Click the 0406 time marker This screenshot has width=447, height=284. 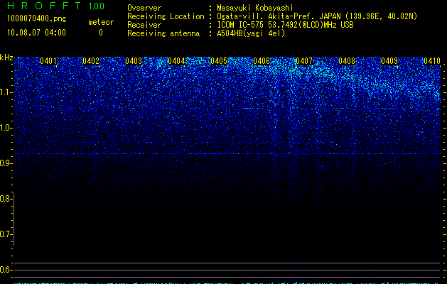pyautogui.click(x=262, y=61)
